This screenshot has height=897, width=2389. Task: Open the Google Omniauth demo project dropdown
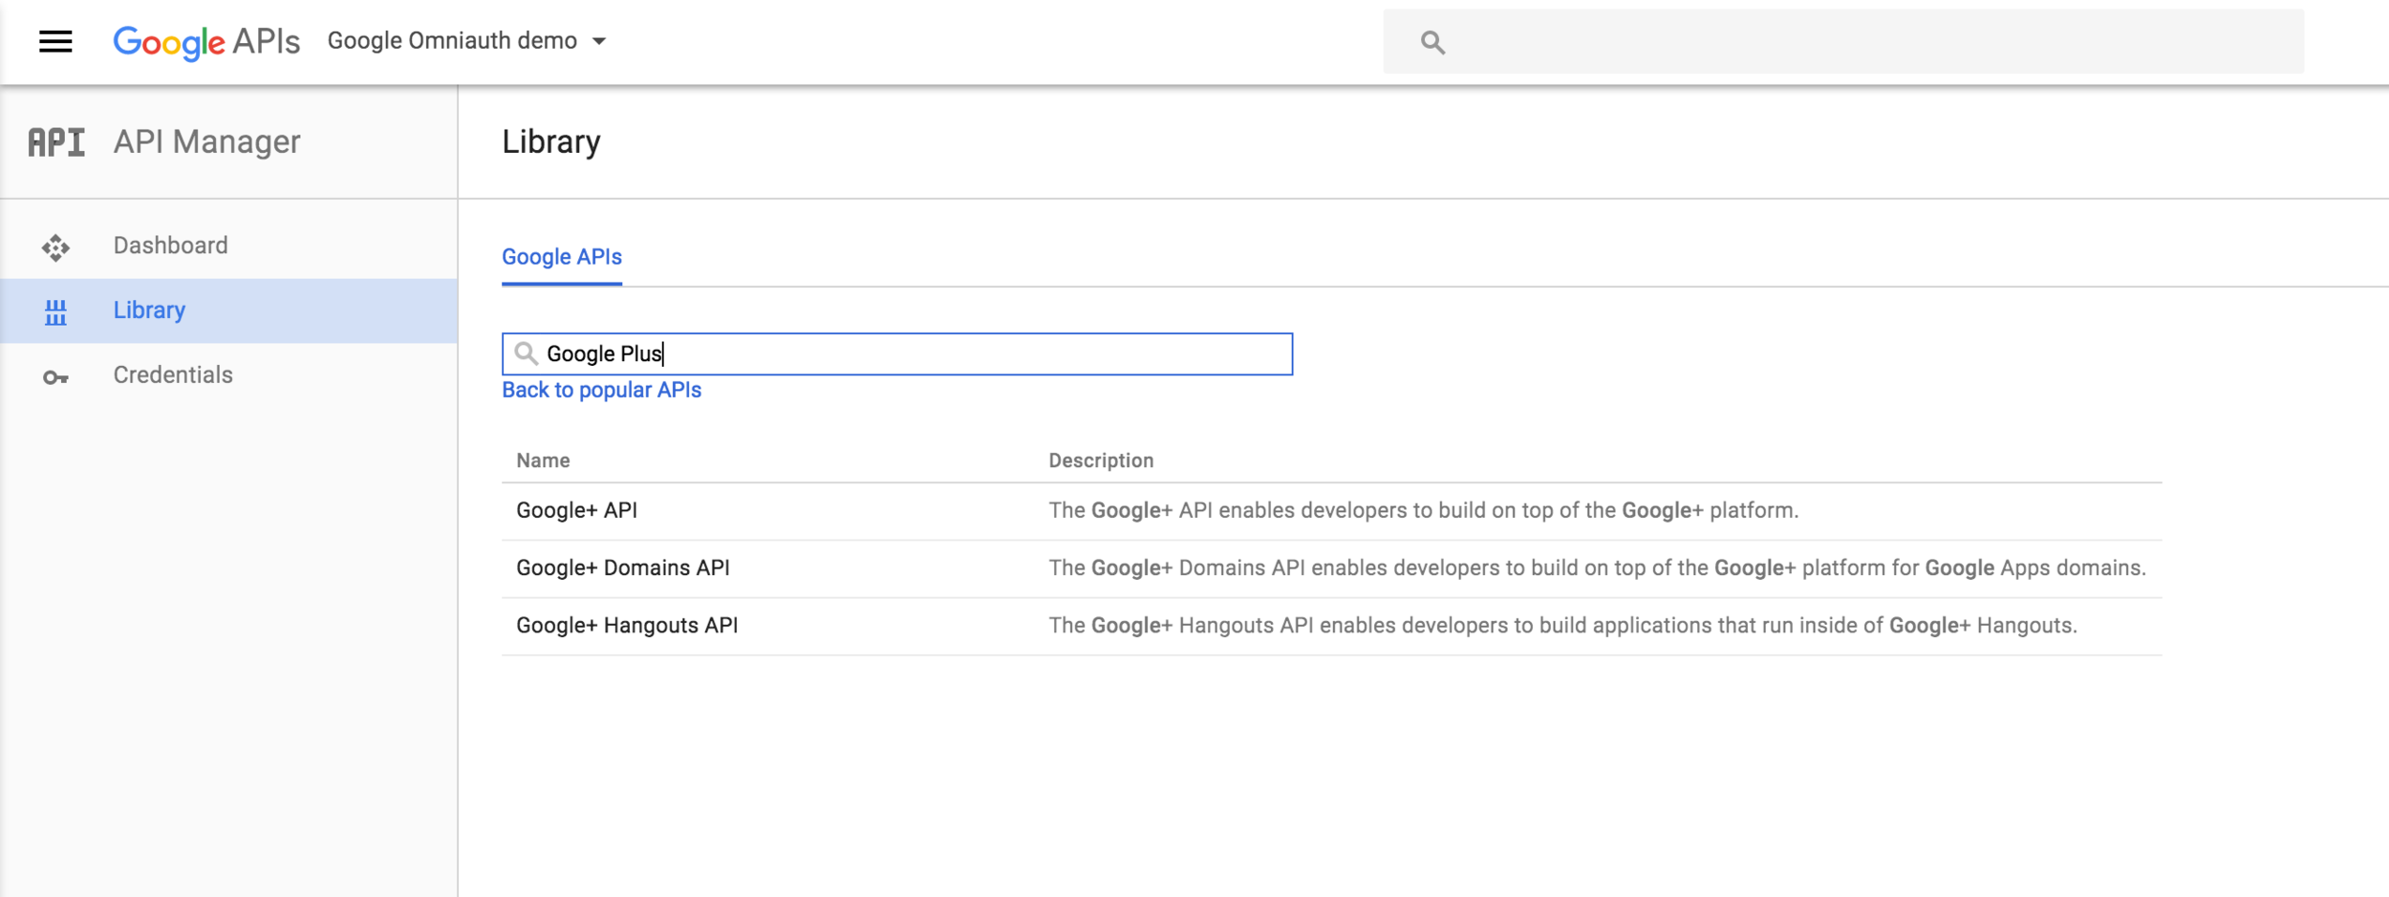[x=467, y=41]
